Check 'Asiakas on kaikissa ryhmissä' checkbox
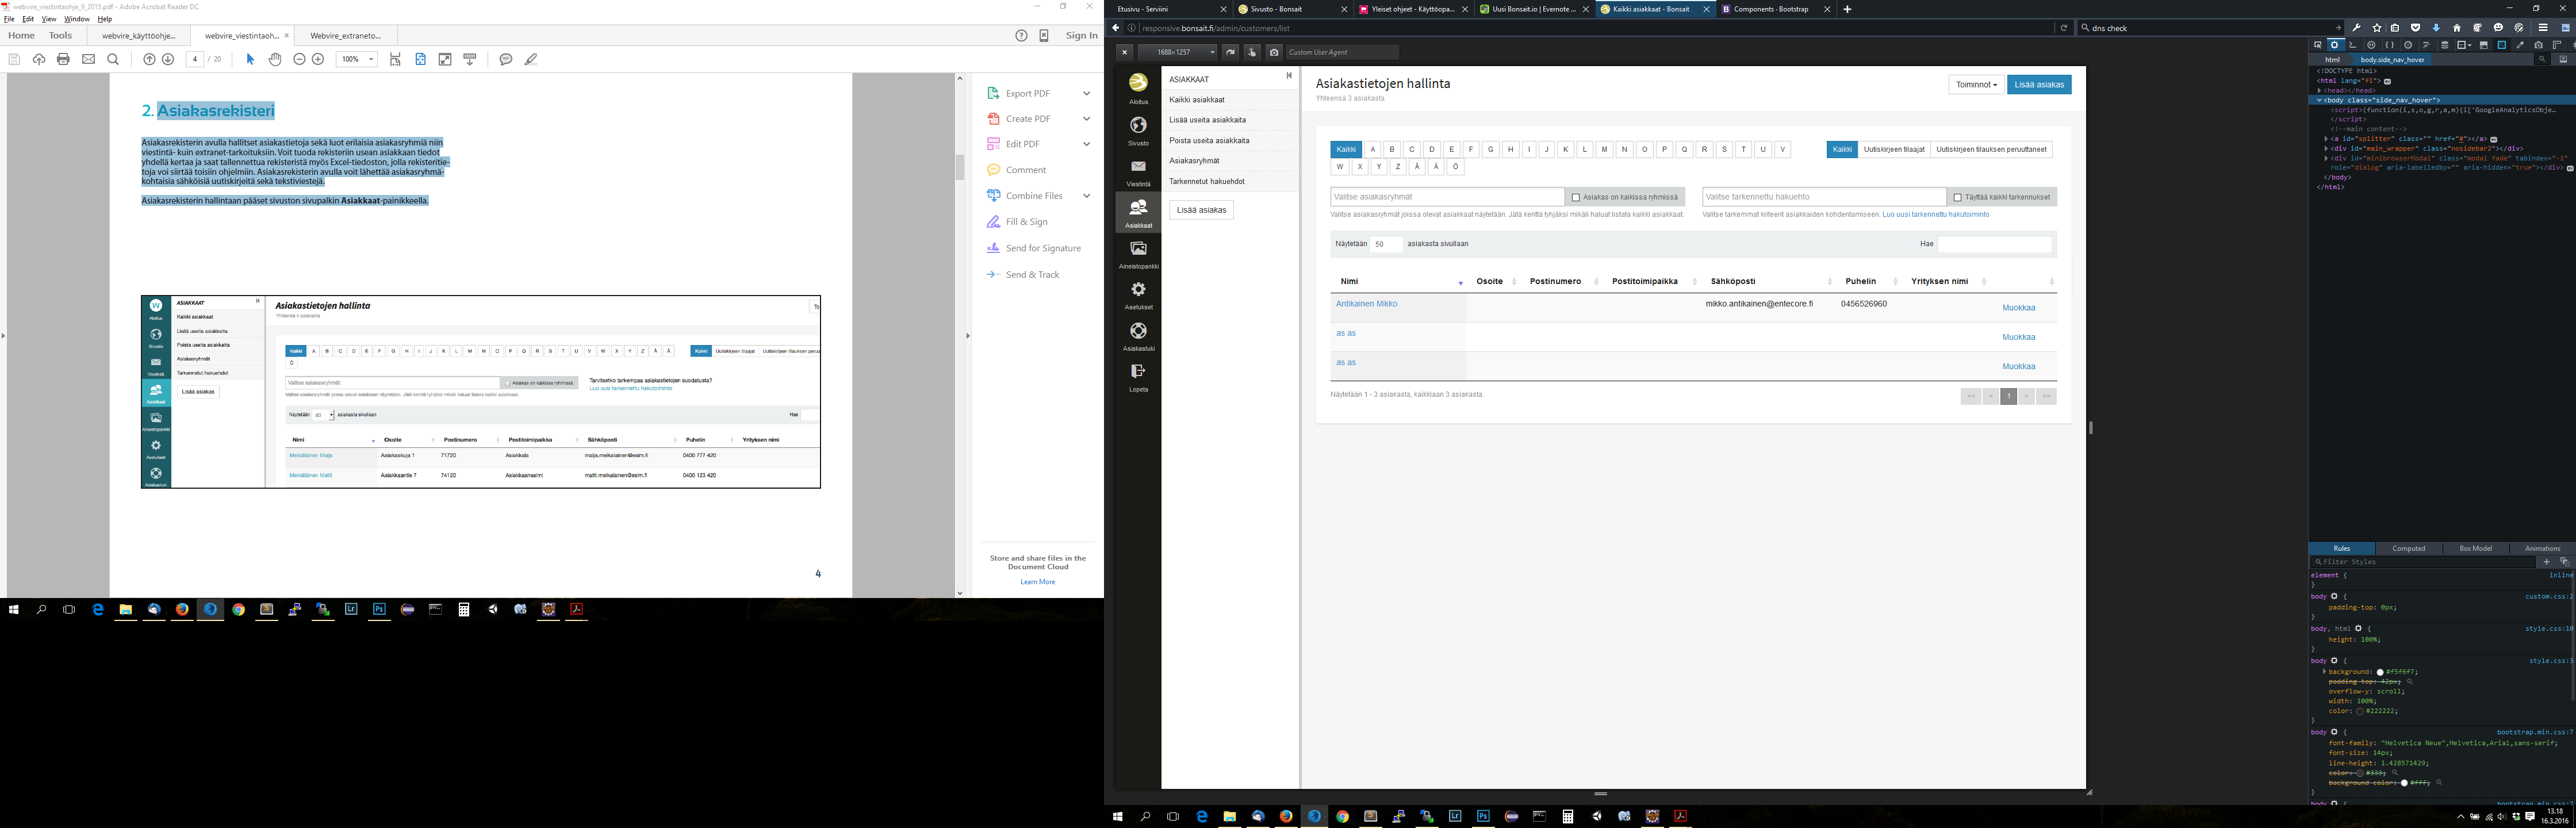 point(1576,198)
